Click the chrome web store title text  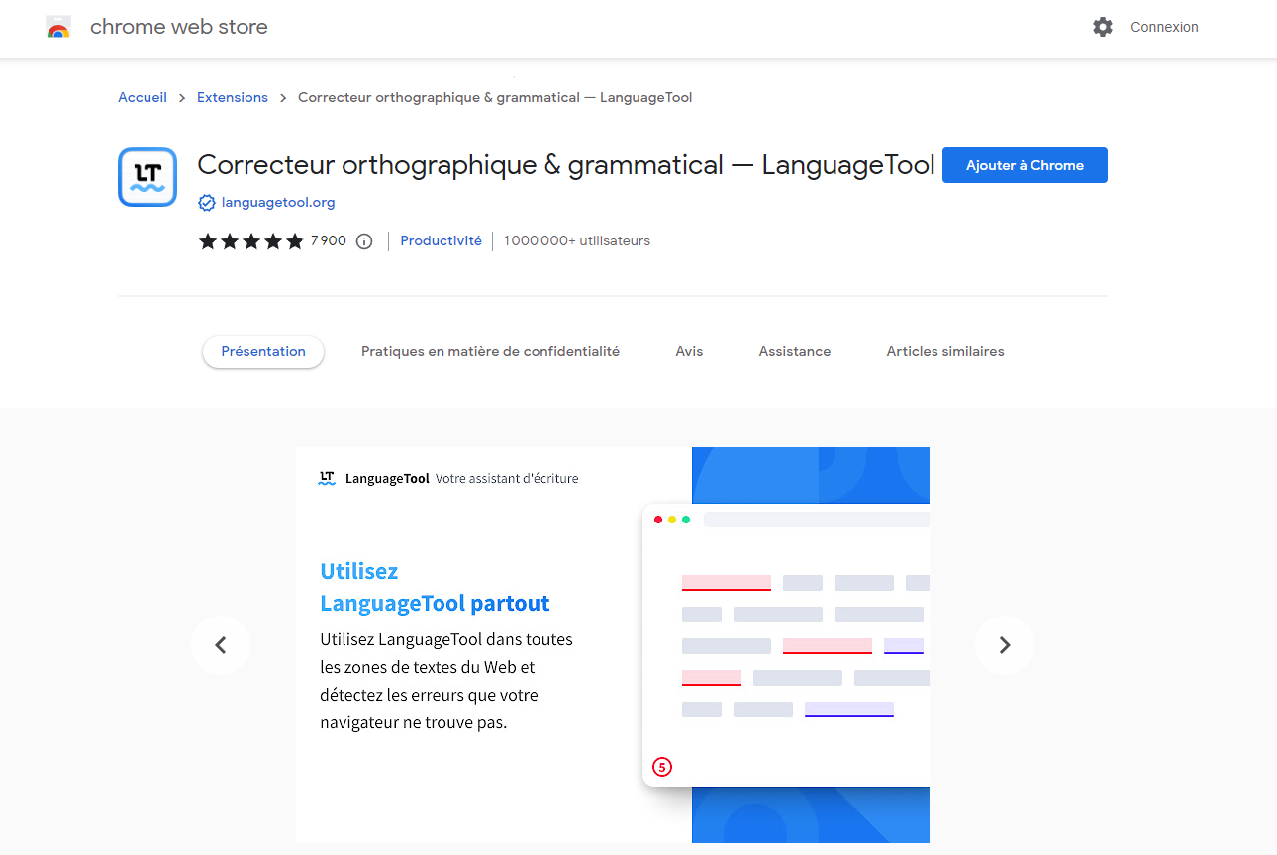click(x=179, y=27)
